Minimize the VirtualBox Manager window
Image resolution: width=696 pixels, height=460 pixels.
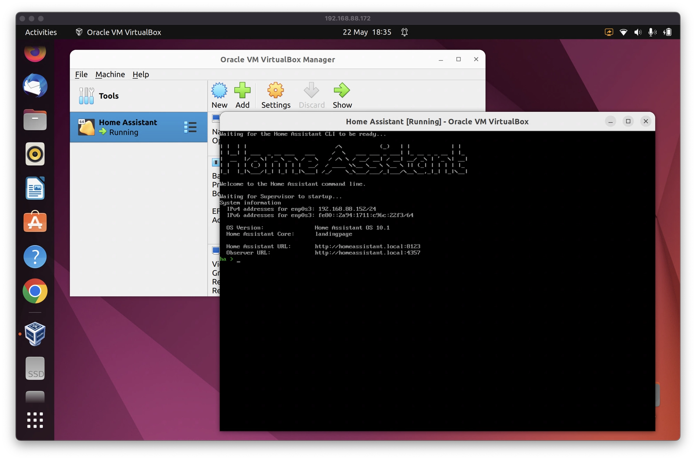coord(441,60)
